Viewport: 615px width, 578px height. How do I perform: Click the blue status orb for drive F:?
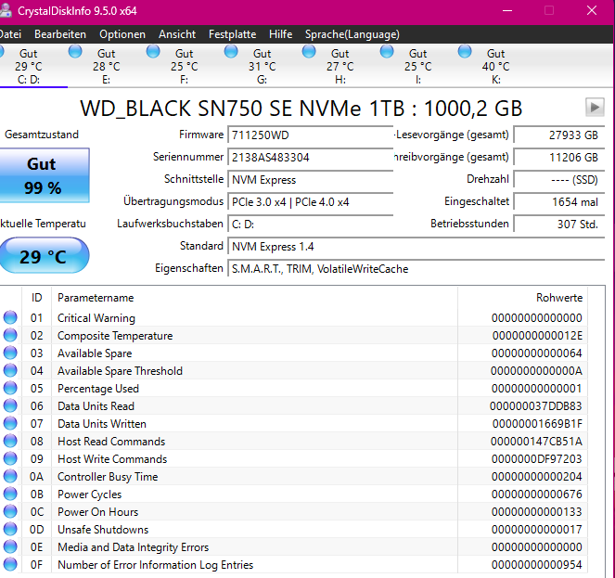click(x=153, y=51)
